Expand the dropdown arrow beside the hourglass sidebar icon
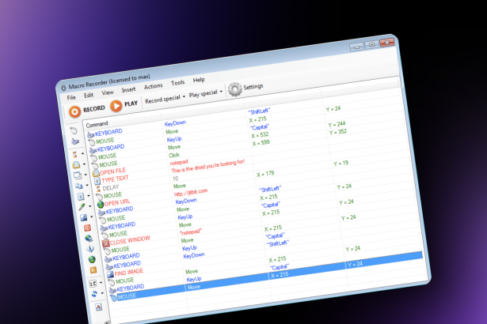487x324 pixels. [x=82, y=153]
